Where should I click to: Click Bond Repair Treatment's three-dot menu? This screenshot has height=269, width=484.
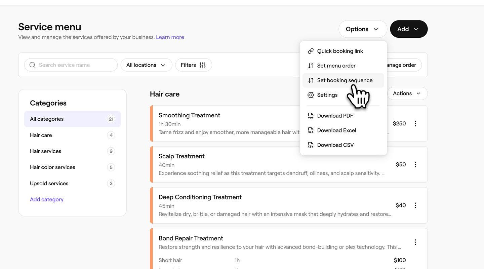pyautogui.click(x=415, y=242)
